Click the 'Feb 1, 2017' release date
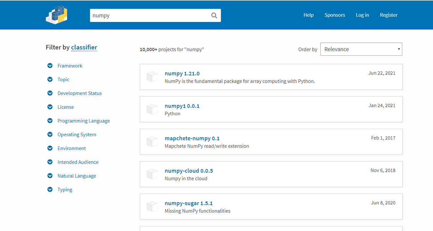Image resolution: width=433 pixels, height=231 pixels. pos(383,138)
